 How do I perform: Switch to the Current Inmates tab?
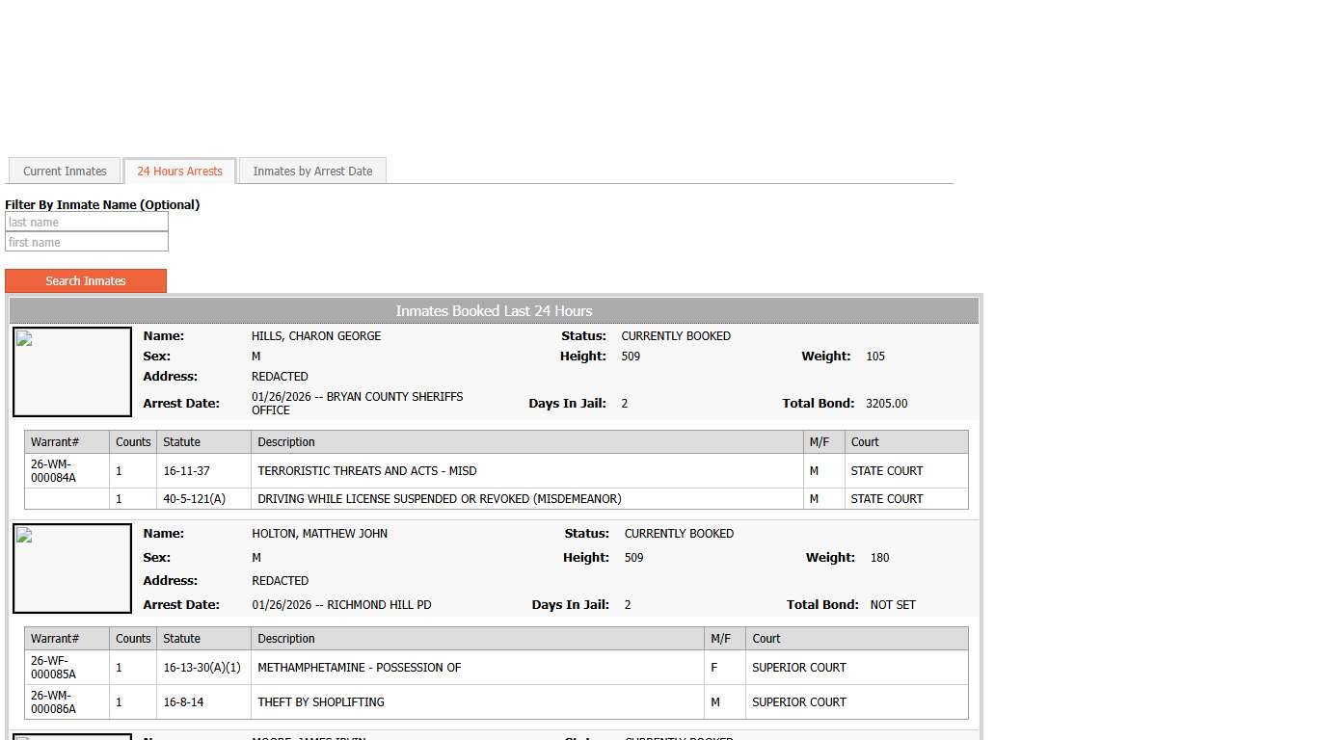(65, 172)
